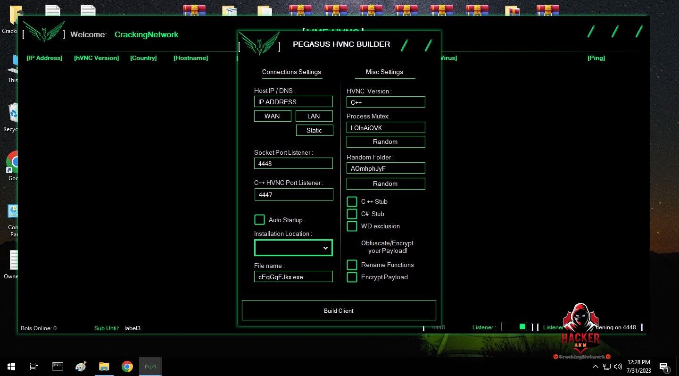Tick the Encrypt Payload checkbox

pyautogui.click(x=352, y=277)
